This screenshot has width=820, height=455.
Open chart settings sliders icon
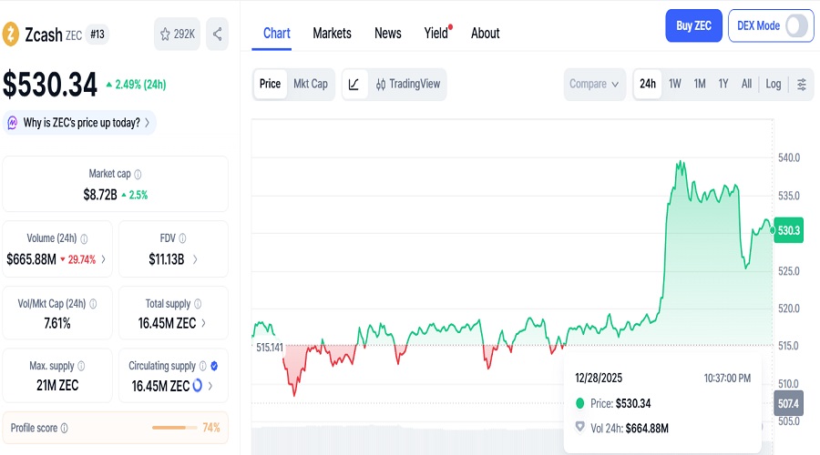coord(802,84)
